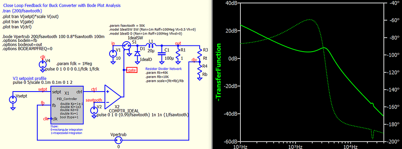Click the double Ki=1e3 parameter
Viewport: 402px width, 149px height.
(x=71, y=107)
